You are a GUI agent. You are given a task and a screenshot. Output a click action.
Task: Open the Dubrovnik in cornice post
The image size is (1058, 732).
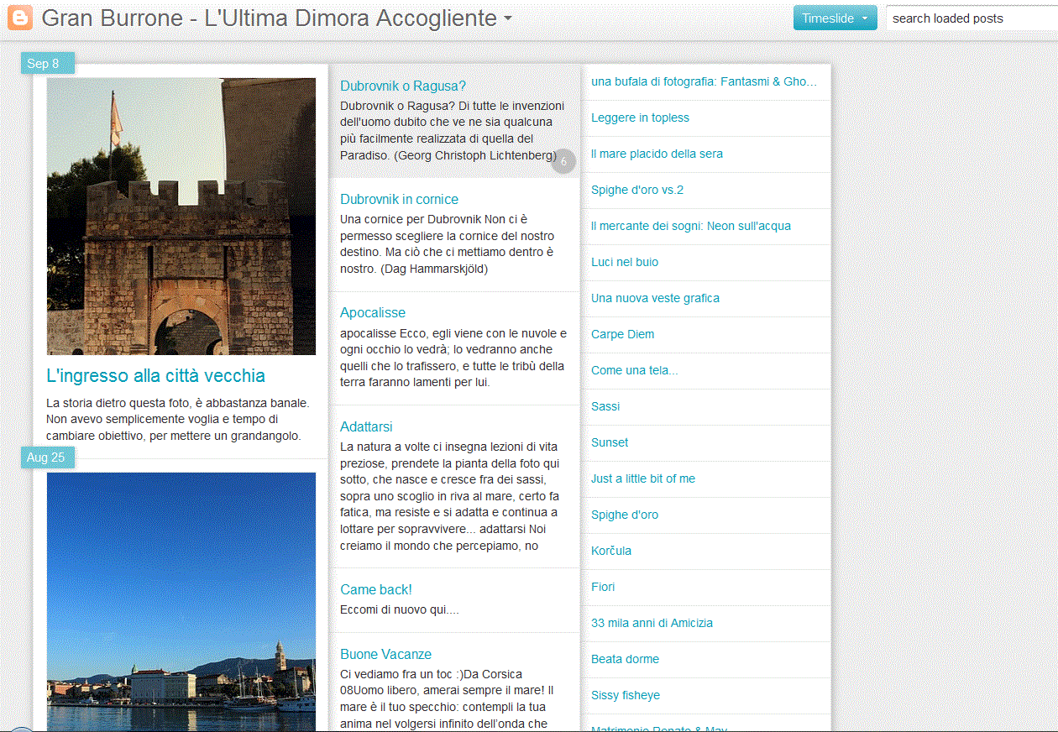point(399,199)
